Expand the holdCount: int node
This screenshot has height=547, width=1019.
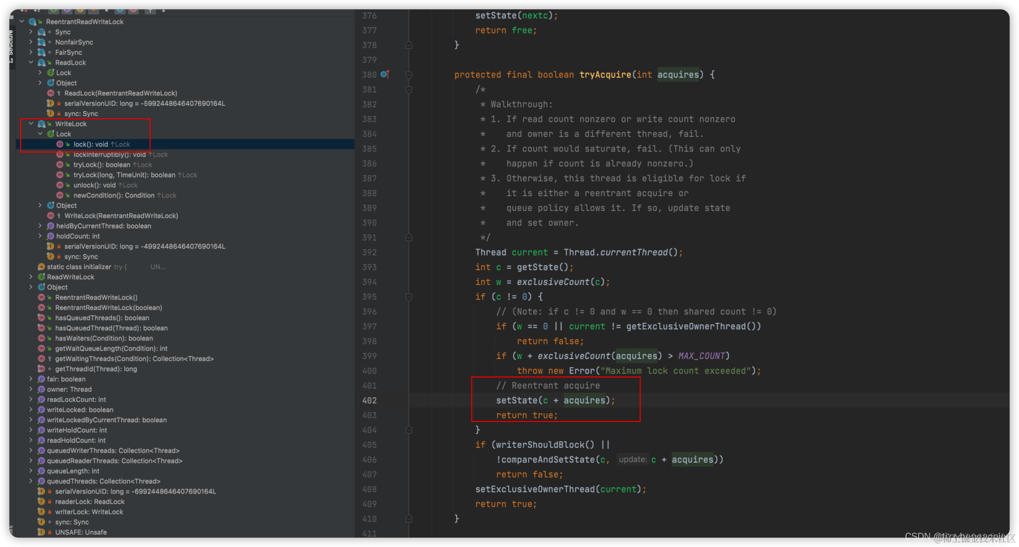(40, 236)
